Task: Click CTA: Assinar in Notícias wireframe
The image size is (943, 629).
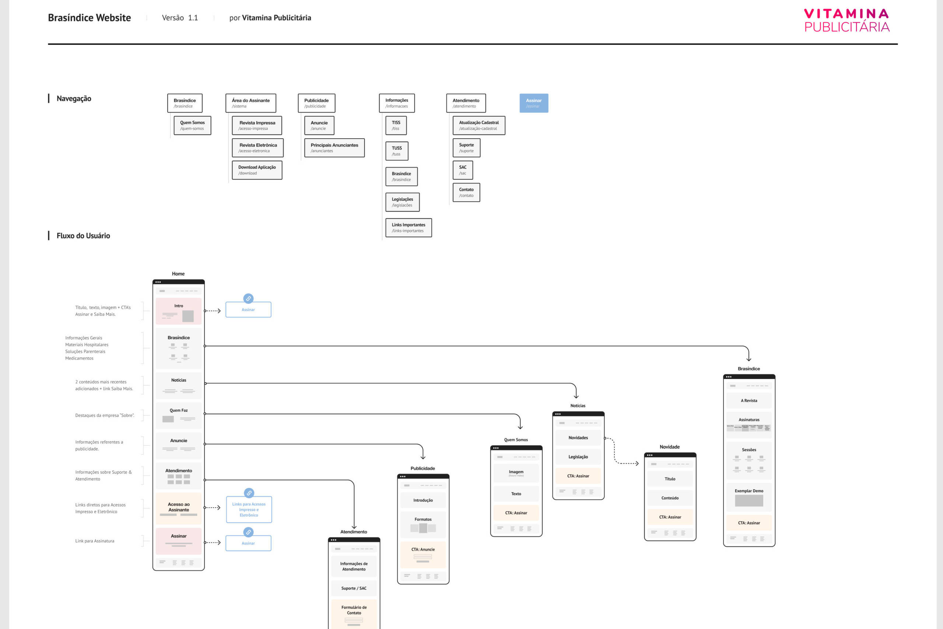Action: (578, 476)
